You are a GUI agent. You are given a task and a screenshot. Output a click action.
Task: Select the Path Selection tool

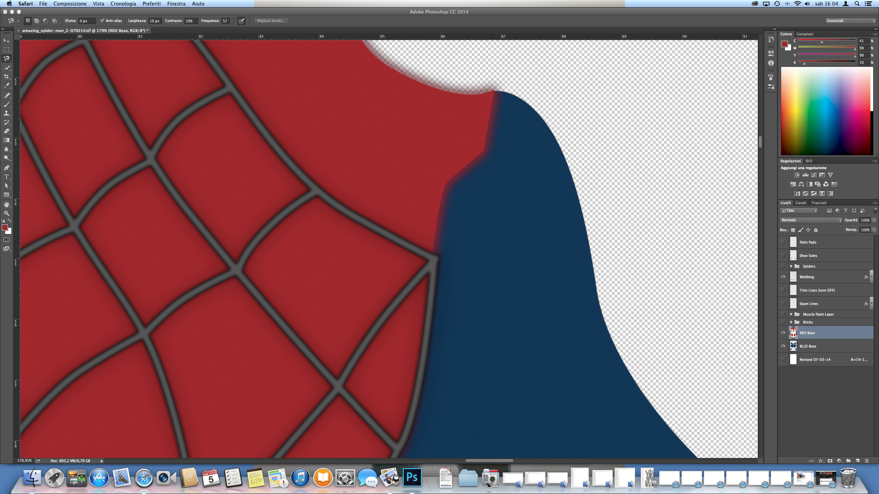[x=7, y=186]
